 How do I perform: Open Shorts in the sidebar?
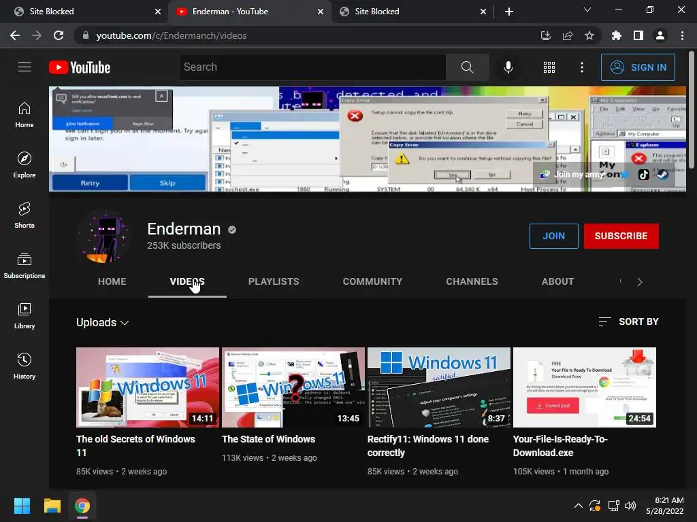tap(25, 215)
